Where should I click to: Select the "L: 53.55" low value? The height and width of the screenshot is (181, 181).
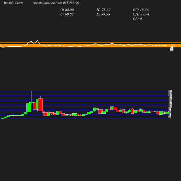[103, 14]
